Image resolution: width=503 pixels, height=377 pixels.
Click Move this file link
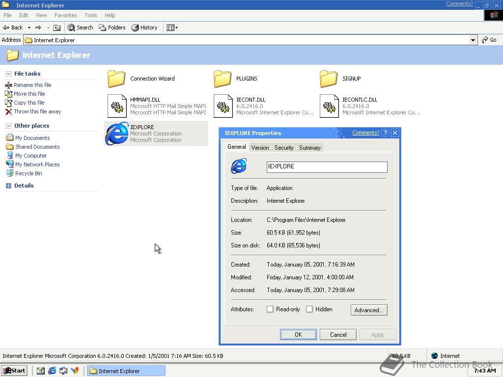(x=29, y=94)
